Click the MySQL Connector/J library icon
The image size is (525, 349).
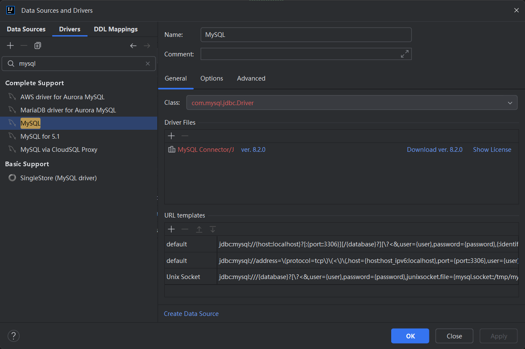(172, 149)
